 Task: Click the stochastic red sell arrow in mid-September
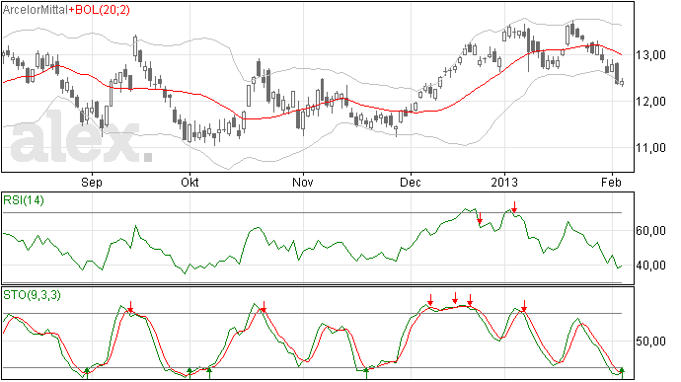130,307
